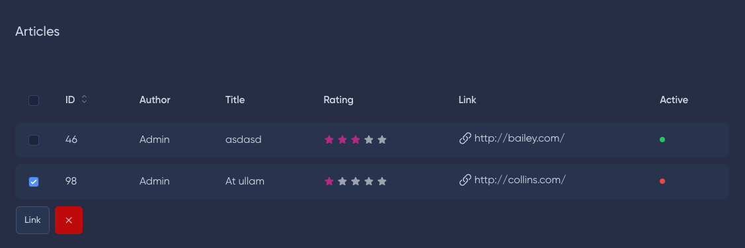Screen dimensions: 745x248
Task: Click the Link button below the table
Action: tap(33, 220)
